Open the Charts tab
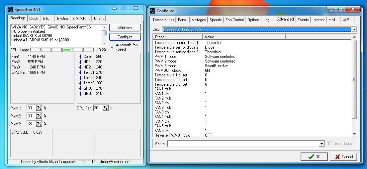The image size is (367, 169). (x=99, y=19)
